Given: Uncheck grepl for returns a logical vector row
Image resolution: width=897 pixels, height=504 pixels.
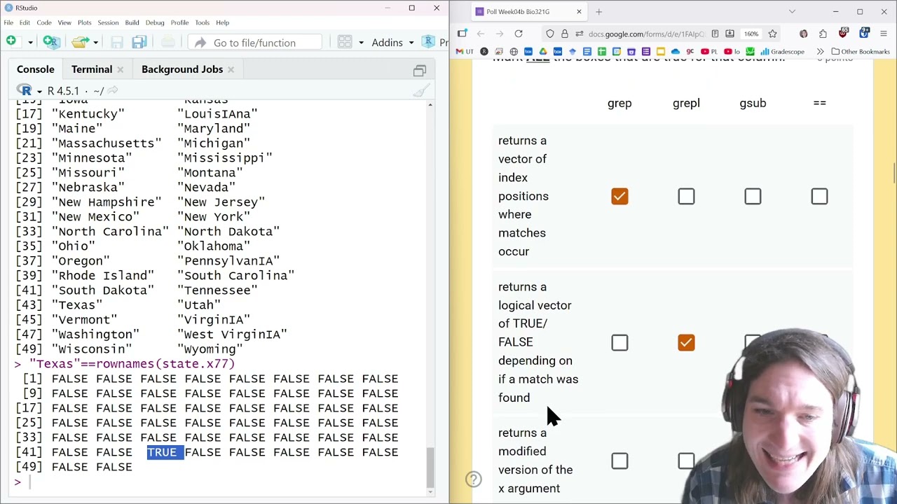Looking at the screenshot, I should pyautogui.click(x=686, y=342).
